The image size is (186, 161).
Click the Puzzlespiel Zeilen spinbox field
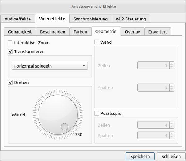click(x=153, y=125)
